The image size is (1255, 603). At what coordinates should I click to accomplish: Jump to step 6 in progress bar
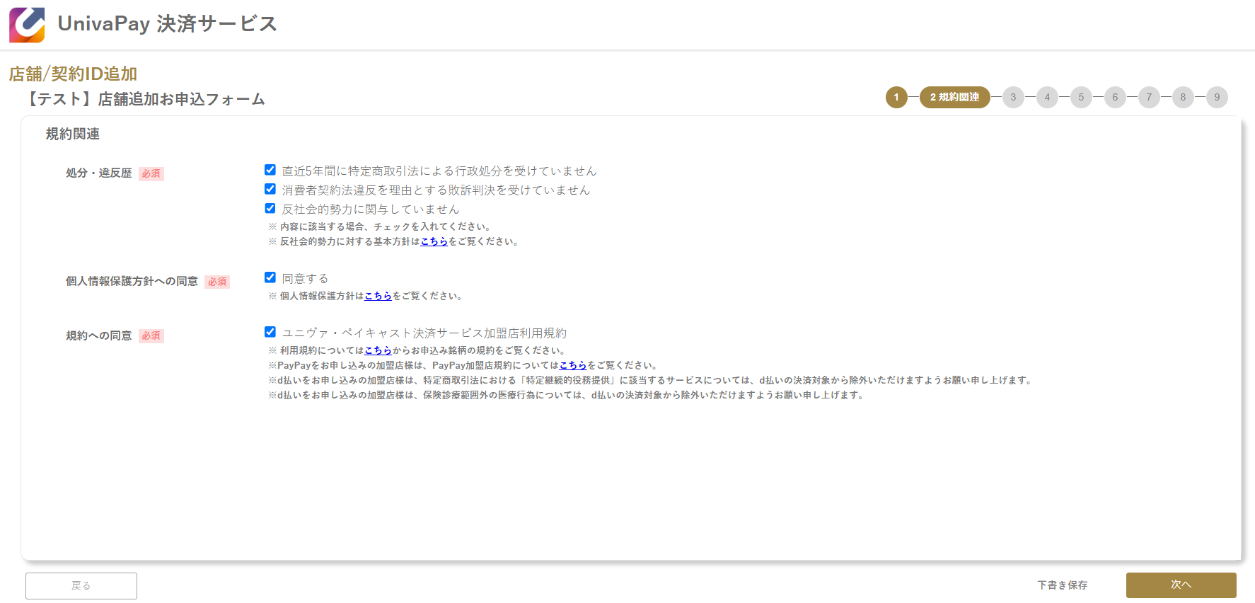pyautogui.click(x=1115, y=97)
